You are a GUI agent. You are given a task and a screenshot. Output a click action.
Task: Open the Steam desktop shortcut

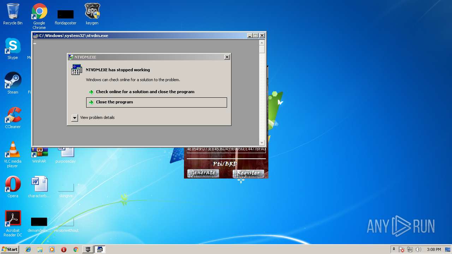click(x=13, y=83)
